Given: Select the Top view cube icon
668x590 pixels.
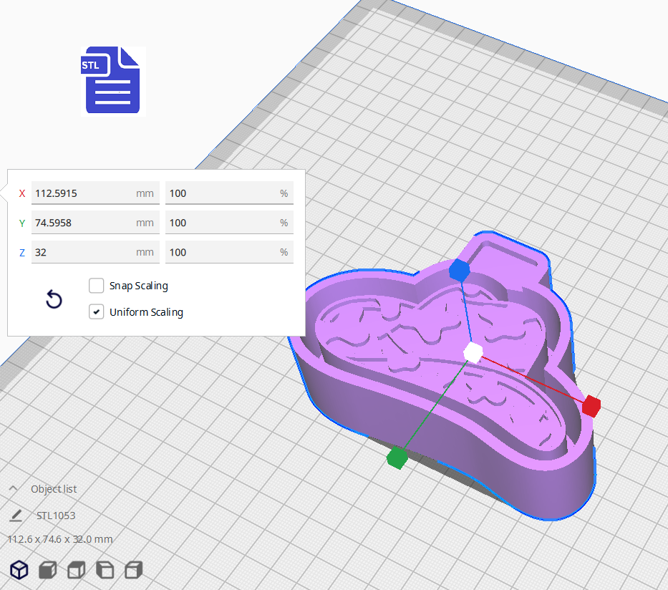Looking at the screenshot, I should click(x=76, y=570).
